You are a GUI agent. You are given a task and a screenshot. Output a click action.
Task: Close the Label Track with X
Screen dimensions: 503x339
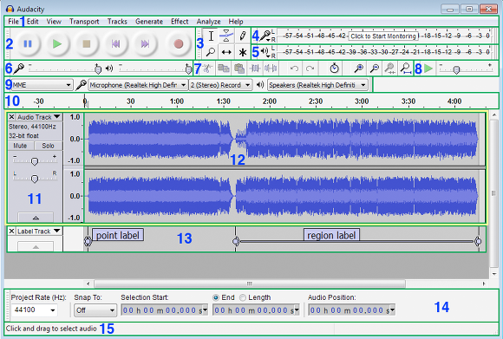(11, 231)
